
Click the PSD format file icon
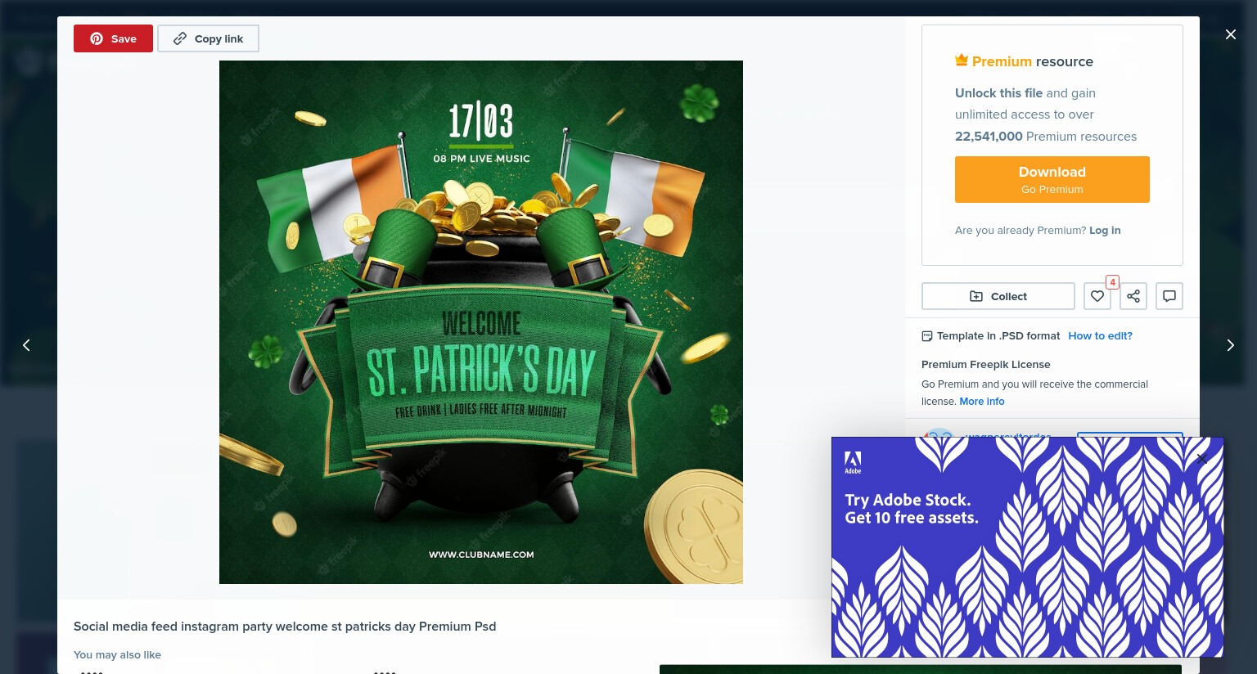927,336
